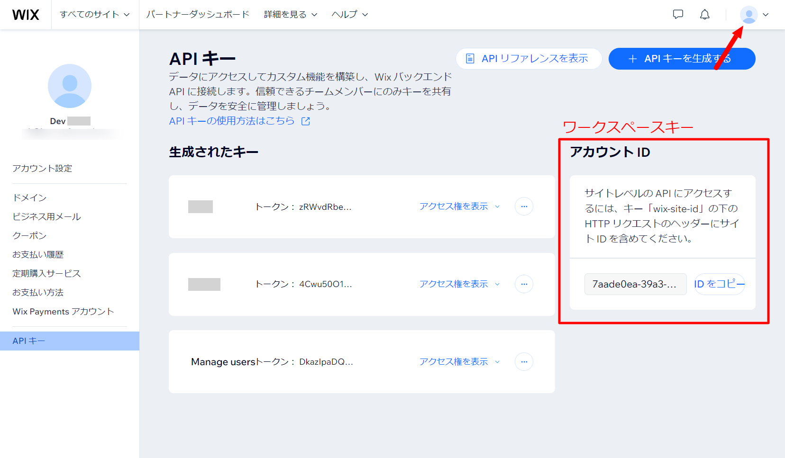Click the large profile avatar in sidebar
The height and width of the screenshot is (458, 785).
click(70, 86)
